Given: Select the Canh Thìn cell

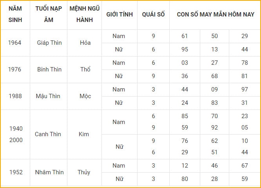Looking at the screenshot, I should coord(48,134).
